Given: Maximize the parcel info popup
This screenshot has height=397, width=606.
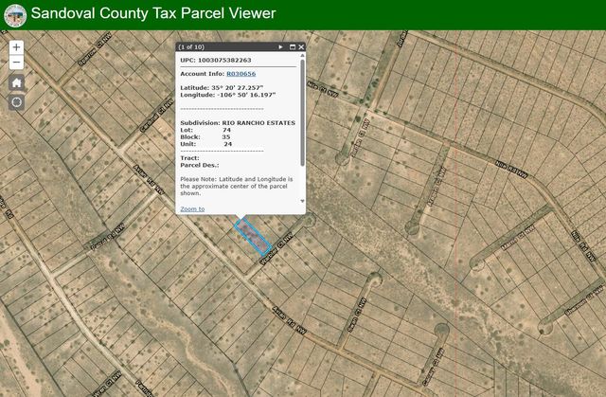Looking at the screenshot, I should pyautogui.click(x=293, y=46).
